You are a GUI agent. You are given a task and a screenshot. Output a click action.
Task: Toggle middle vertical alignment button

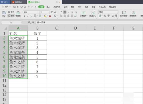[65, 12]
